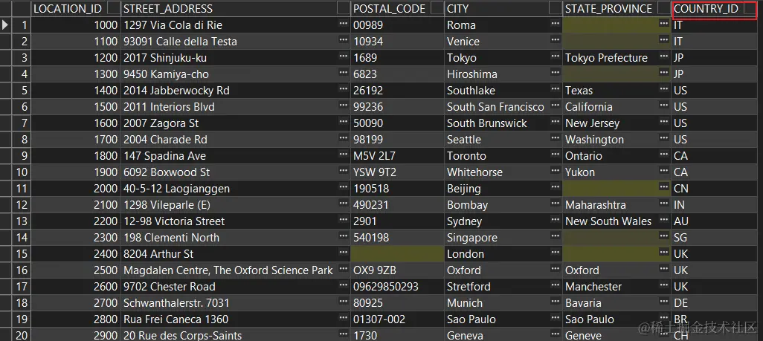
Task: Click the country ID 'CN'
Action: pos(680,188)
